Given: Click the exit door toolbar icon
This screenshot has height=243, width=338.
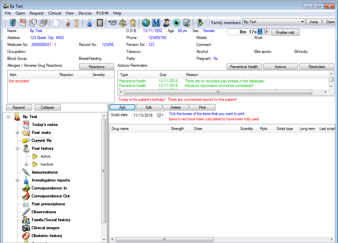Looking at the screenshot, I should (x=200, y=22).
